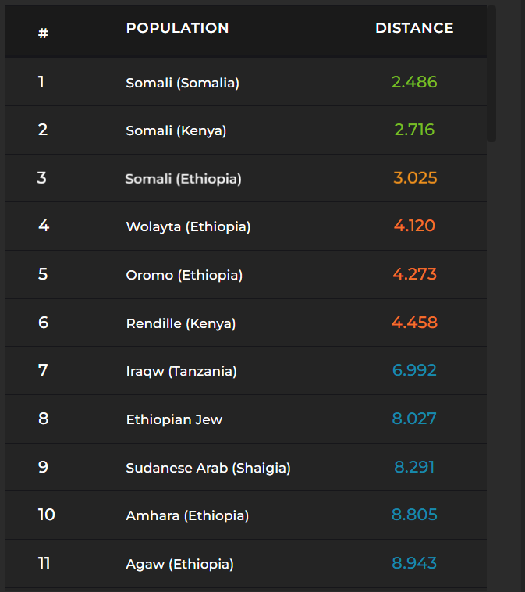Click the distance value 8.943
This screenshot has width=525, height=592.
[414, 563]
